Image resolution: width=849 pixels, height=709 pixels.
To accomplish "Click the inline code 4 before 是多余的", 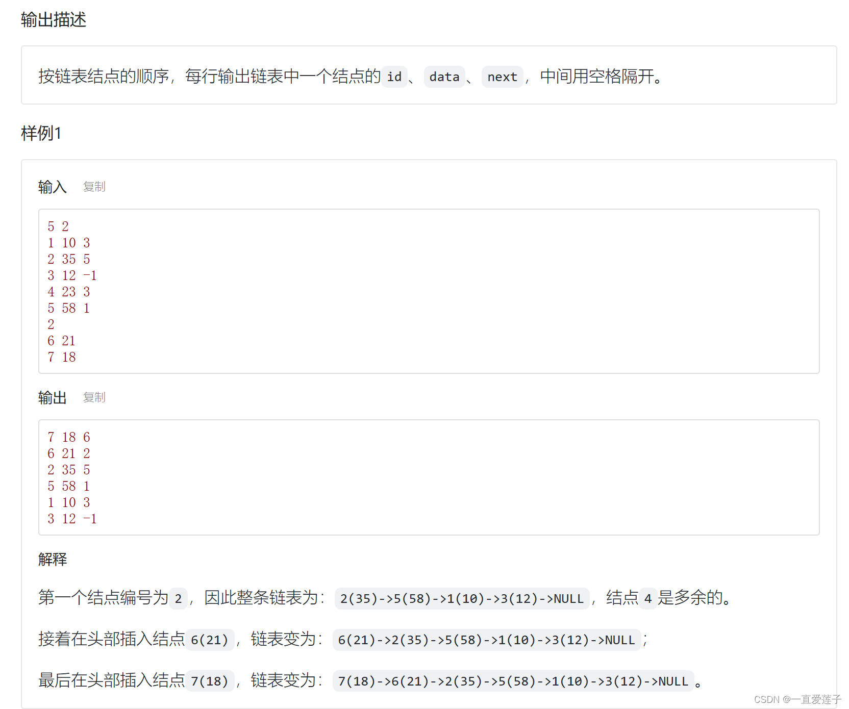I will click(x=647, y=598).
